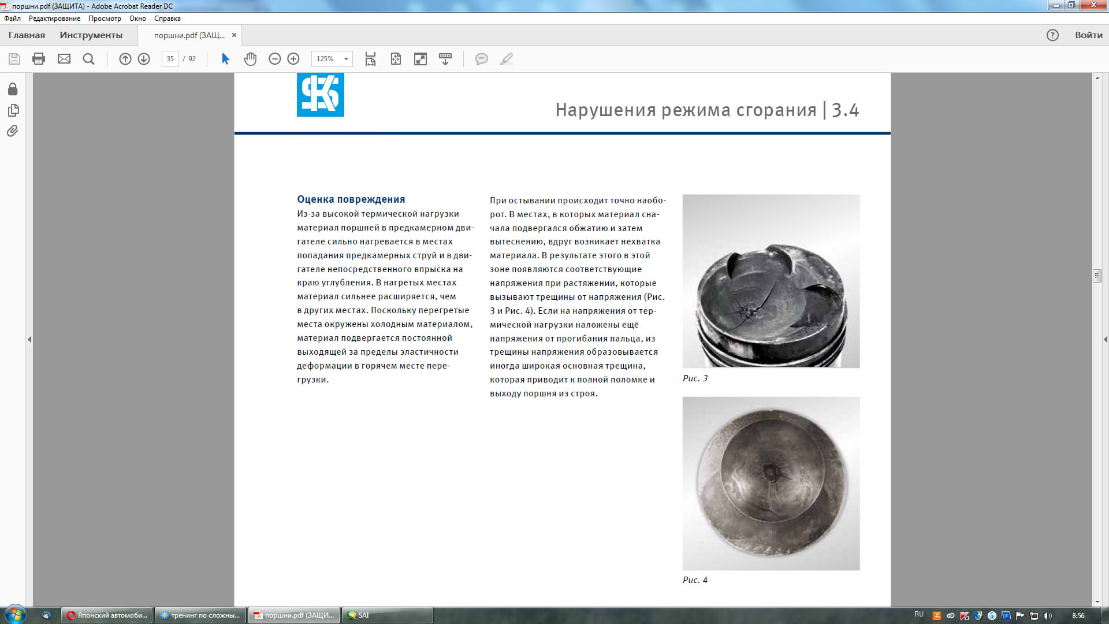Screen dimensions: 1109x624
Task: Go to previous page arrow button
Action: [125, 59]
